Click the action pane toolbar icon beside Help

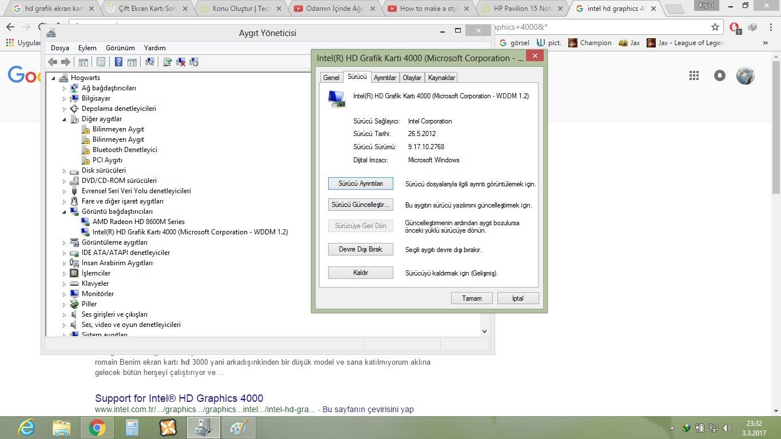[132, 62]
